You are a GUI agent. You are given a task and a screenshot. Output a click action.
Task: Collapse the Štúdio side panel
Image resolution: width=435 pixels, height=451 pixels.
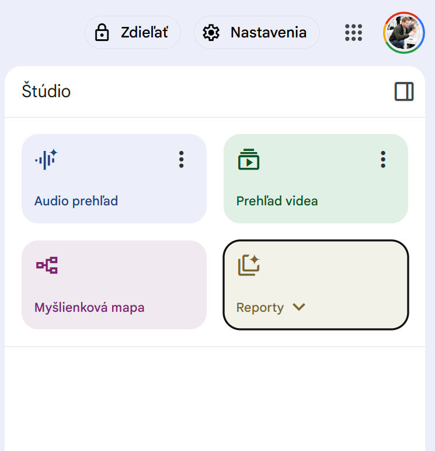404,92
